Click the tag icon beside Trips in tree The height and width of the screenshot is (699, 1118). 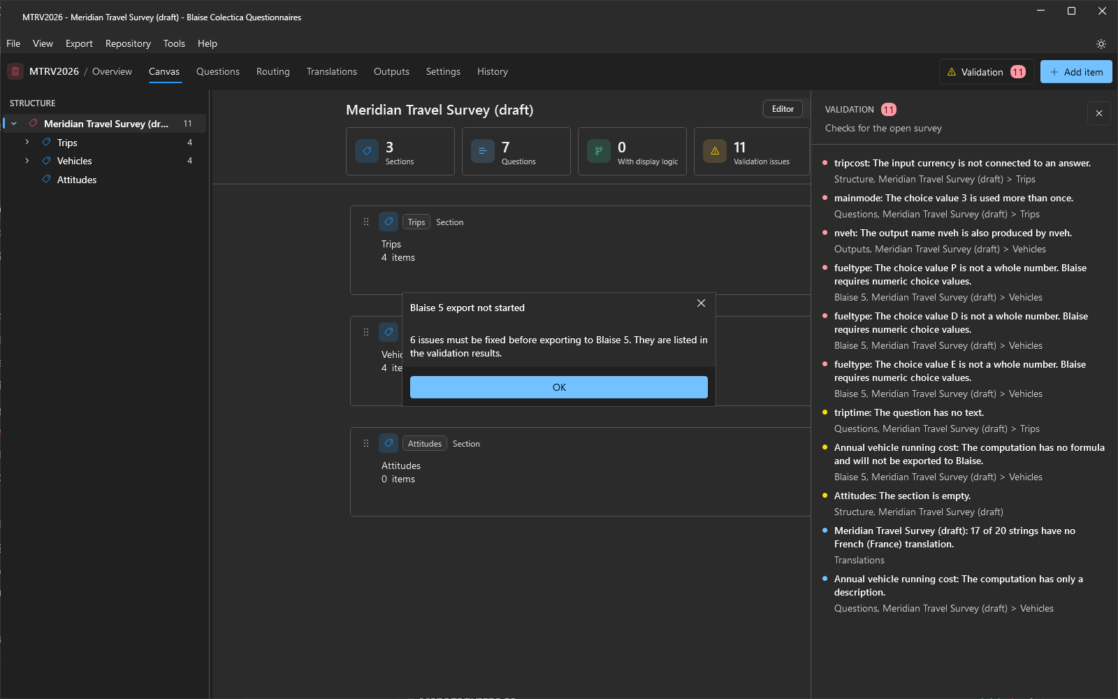(x=47, y=142)
